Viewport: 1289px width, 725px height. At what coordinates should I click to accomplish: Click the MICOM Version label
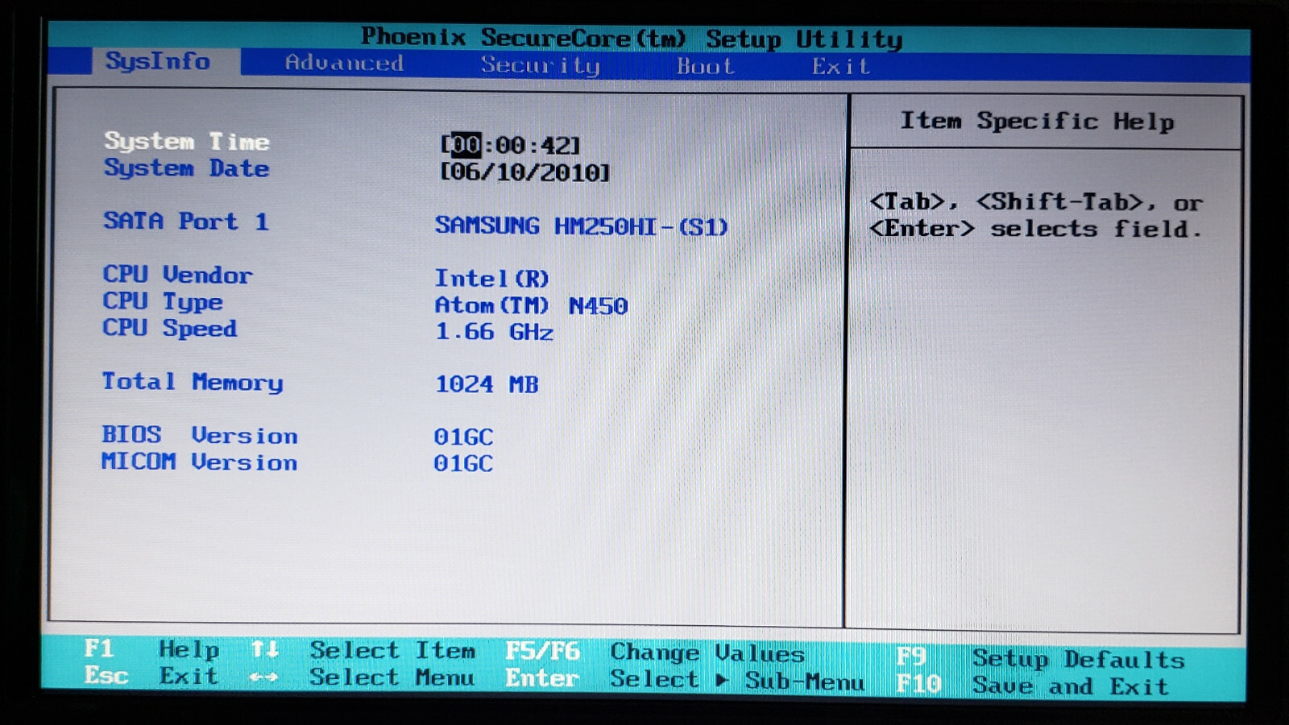(200, 462)
